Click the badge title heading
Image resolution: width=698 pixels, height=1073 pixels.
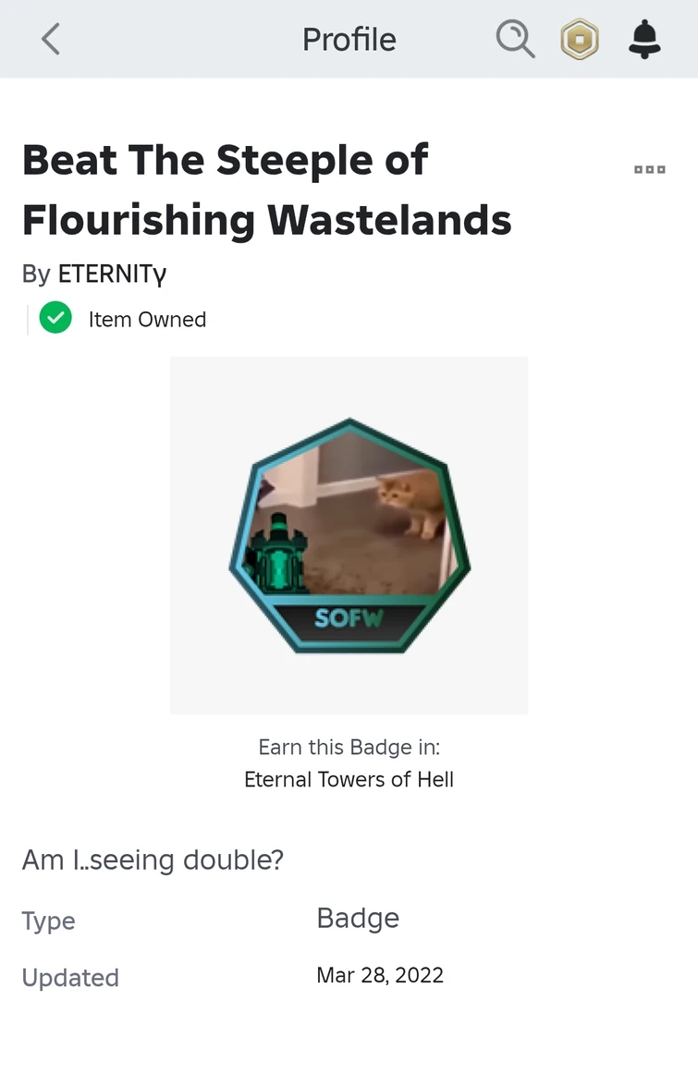point(266,189)
